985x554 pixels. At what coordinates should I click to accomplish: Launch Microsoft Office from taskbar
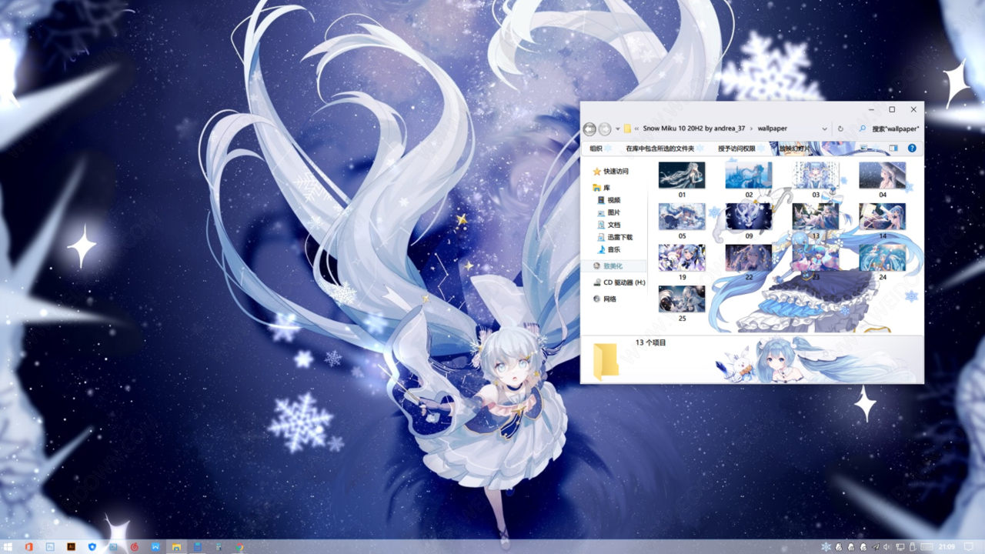[x=28, y=547]
